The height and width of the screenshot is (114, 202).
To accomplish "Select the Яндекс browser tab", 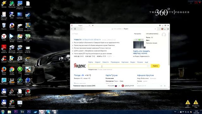I will click(81, 25).
